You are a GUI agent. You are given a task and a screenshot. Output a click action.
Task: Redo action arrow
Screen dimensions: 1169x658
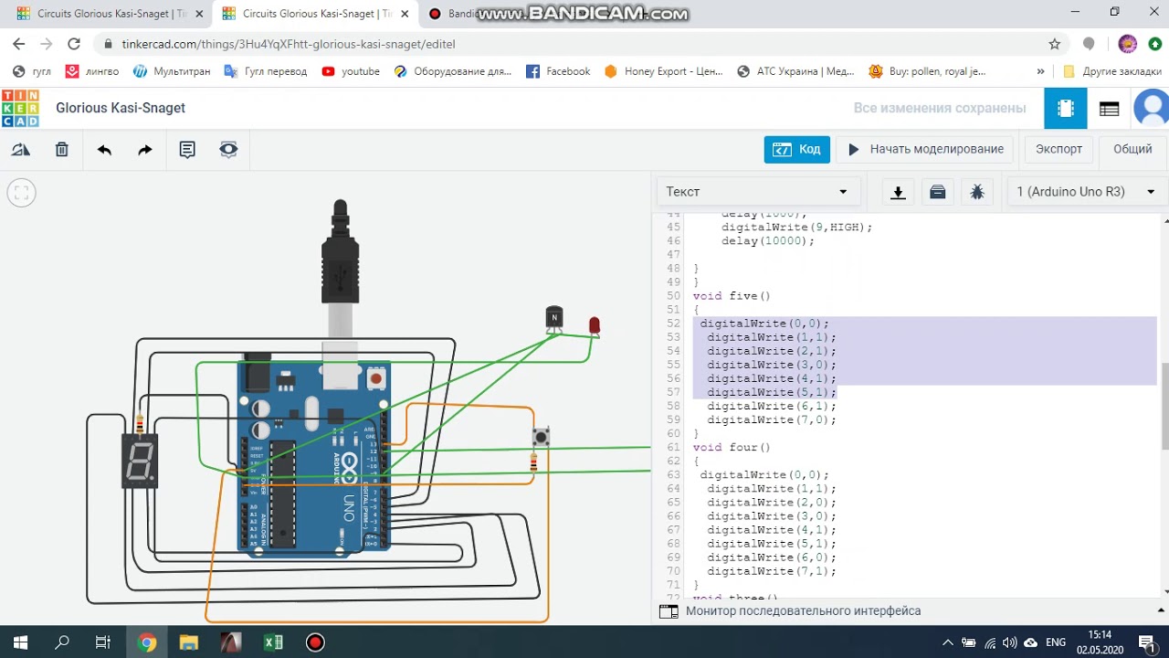[145, 150]
